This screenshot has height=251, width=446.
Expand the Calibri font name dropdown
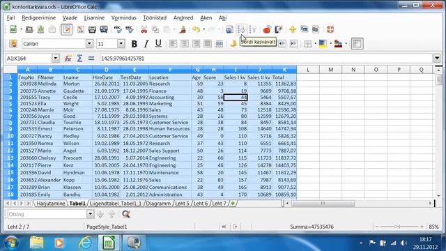[89, 43]
